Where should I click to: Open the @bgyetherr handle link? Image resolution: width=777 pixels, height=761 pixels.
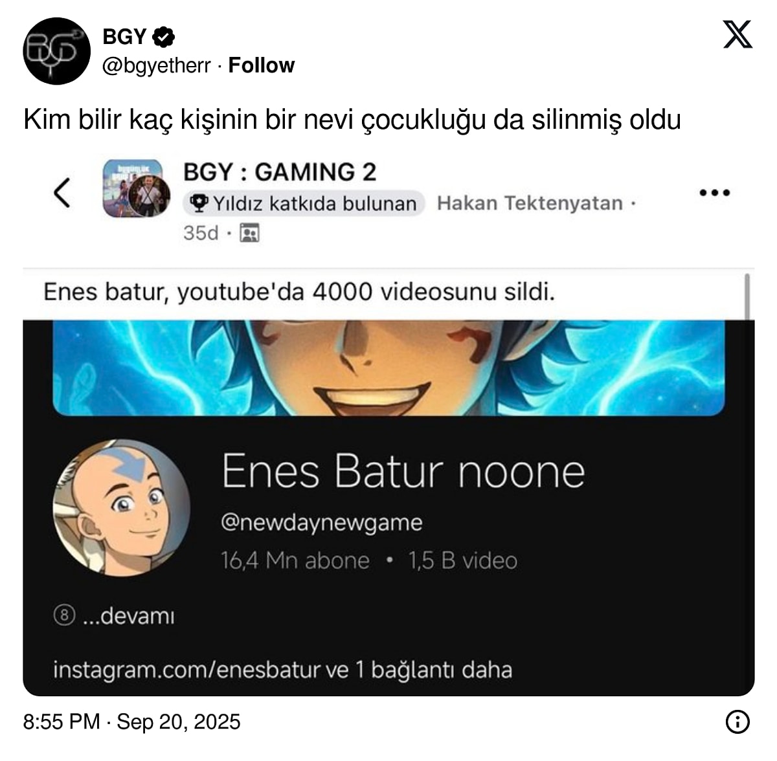point(157,65)
